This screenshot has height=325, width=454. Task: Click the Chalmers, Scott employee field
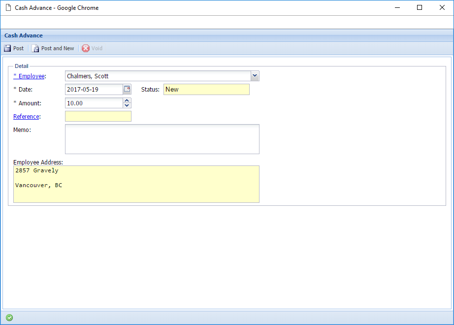tap(158, 76)
